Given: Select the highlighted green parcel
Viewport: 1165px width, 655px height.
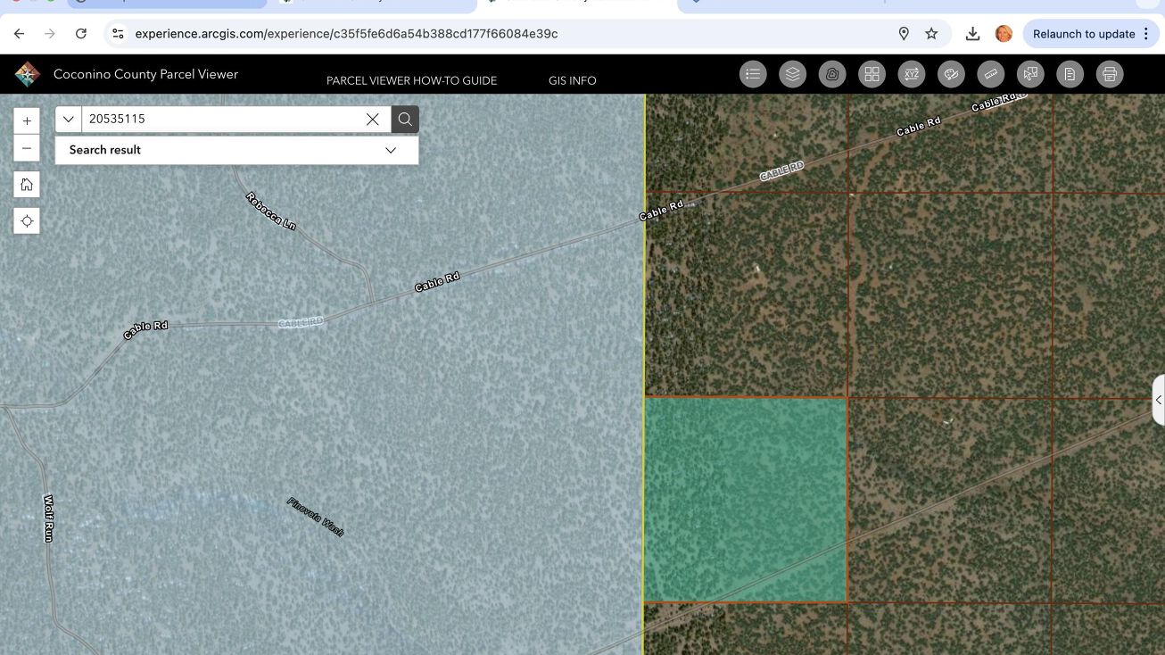Looking at the screenshot, I should pyautogui.click(x=745, y=500).
